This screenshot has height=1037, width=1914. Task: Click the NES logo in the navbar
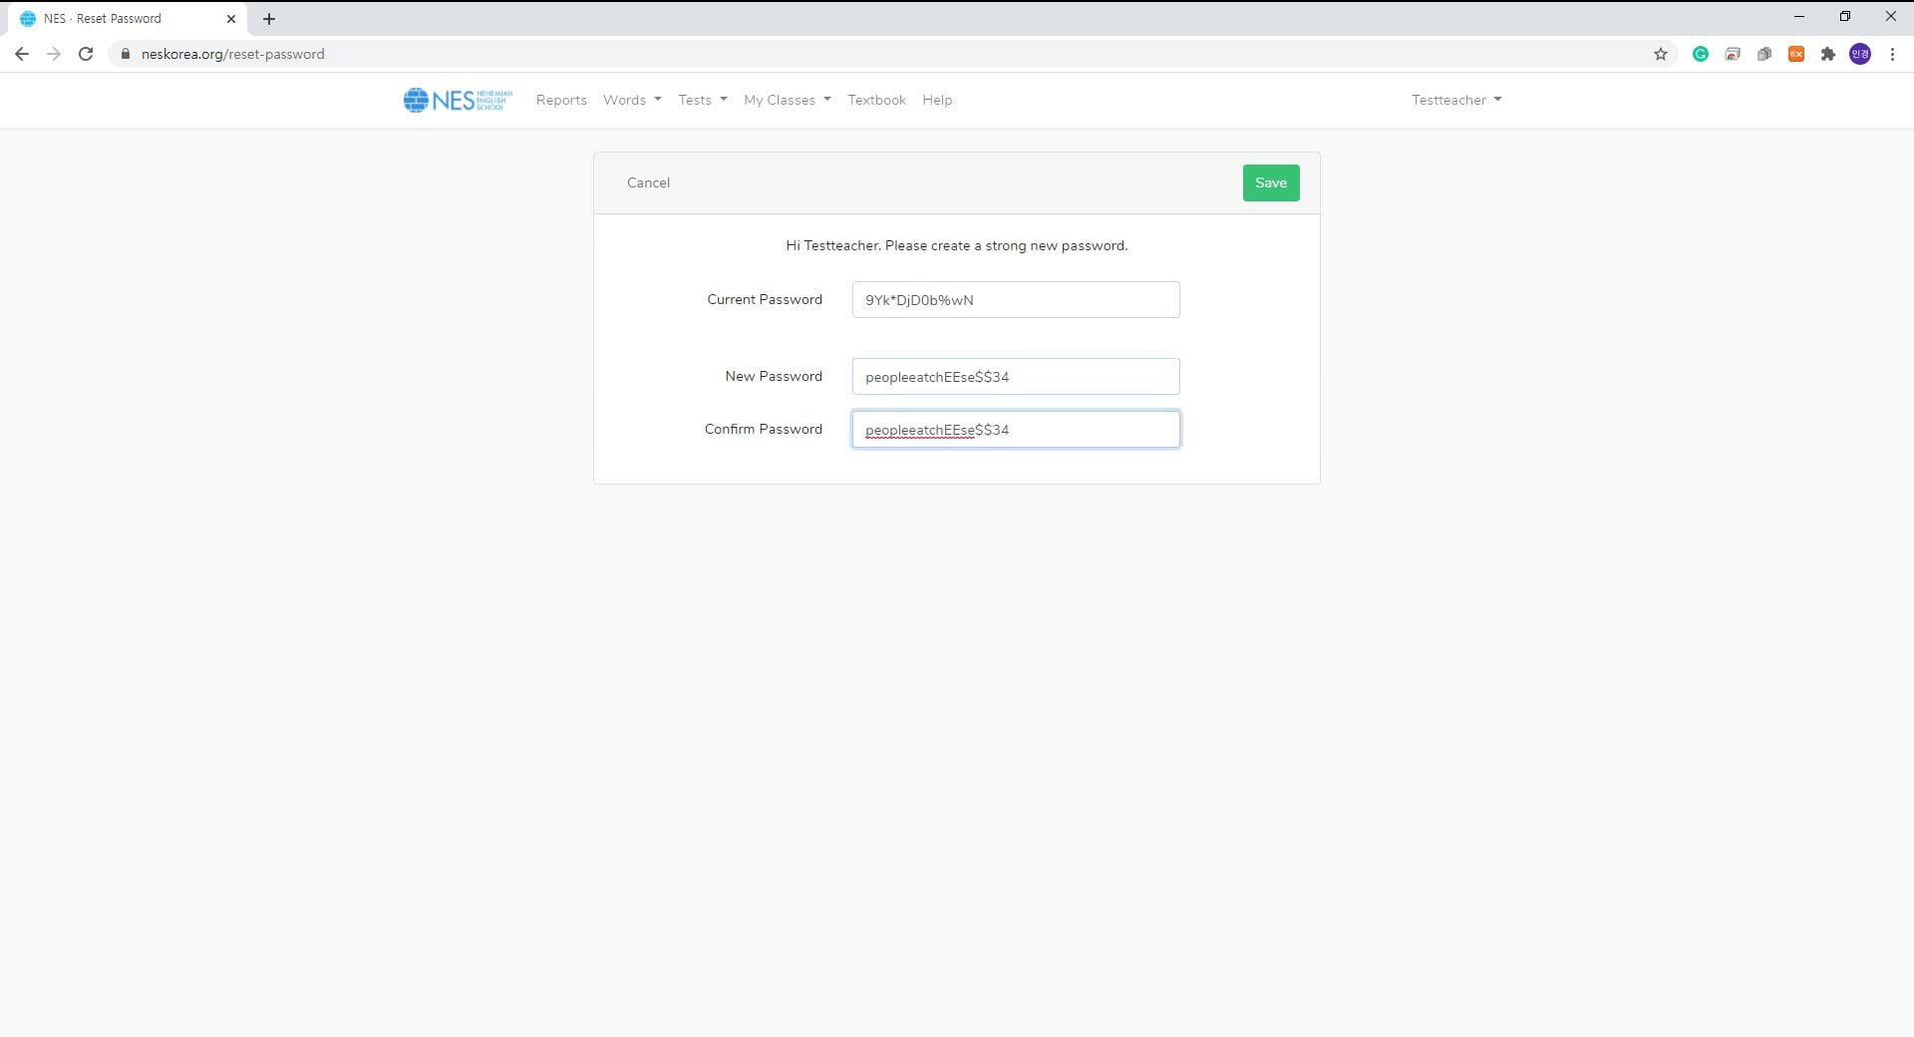(458, 100)
